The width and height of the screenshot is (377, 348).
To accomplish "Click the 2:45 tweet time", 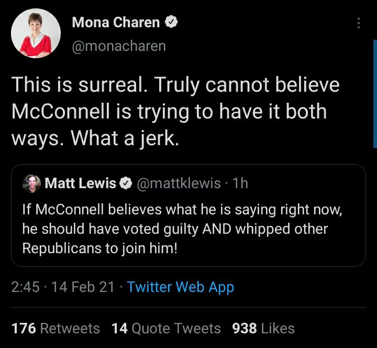I will coord(25,287).
